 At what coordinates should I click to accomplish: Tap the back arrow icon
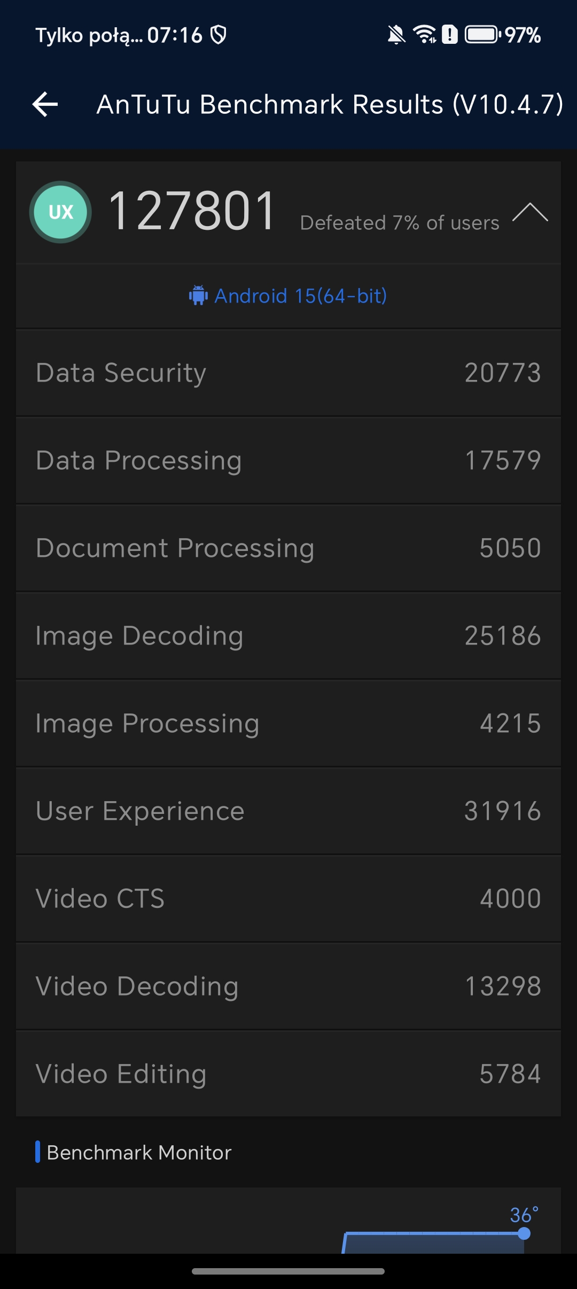[x=45, y=104]
